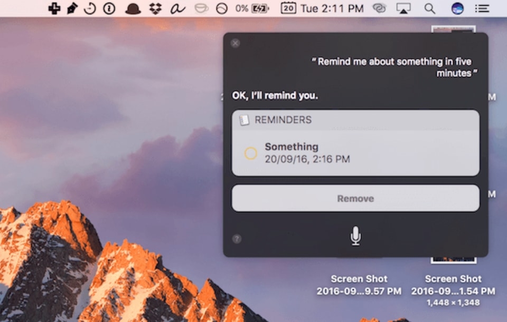This screenshot has height=322, width=507.
Task: Click the calendar icon showing 20
Action: coord(288,8)
